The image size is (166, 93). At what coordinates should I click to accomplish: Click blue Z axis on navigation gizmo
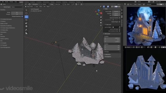pos(99,10)
